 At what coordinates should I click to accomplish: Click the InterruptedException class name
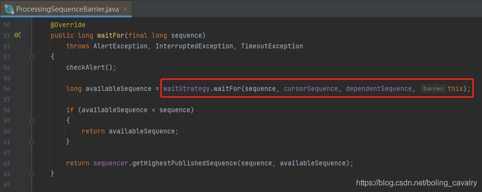[194, 46]
